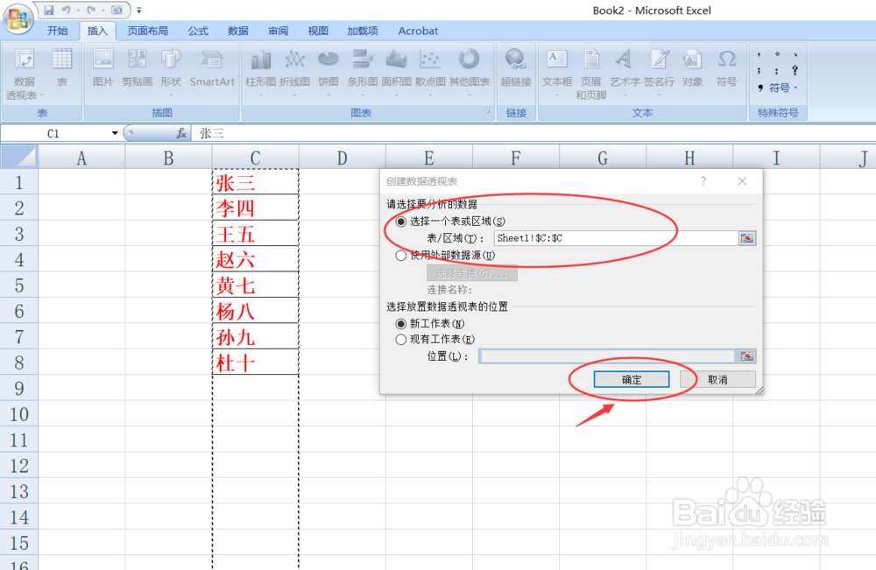Switch to the 视图 tab

(x=318, y=31)
